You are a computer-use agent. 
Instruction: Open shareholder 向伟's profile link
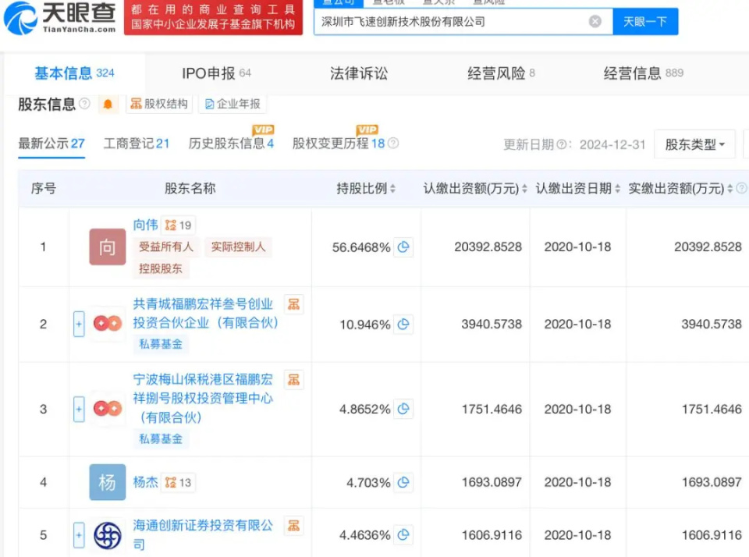point(145,225)
